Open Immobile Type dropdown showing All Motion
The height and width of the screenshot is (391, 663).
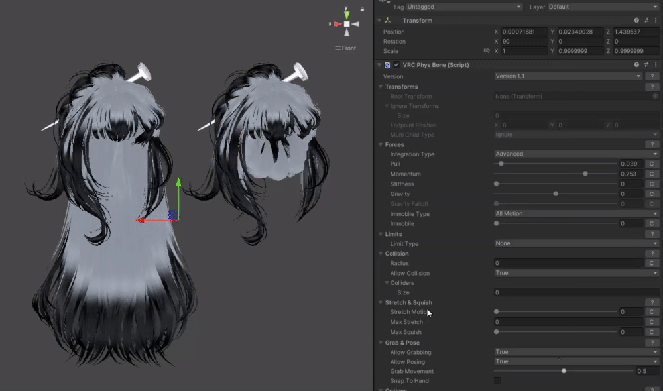click(x=576, y=213)
